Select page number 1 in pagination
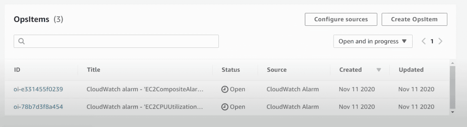 (432, 41)
